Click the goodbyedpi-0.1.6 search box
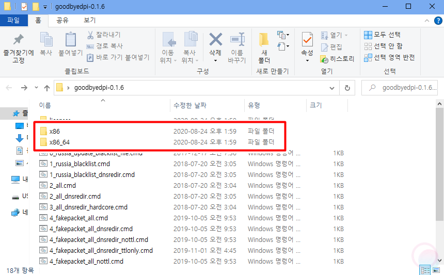This screenshot has width=444, height=275. tap(400, 88)
